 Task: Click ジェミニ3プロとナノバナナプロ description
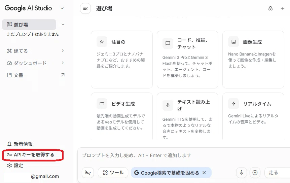[x=120, y=60]
